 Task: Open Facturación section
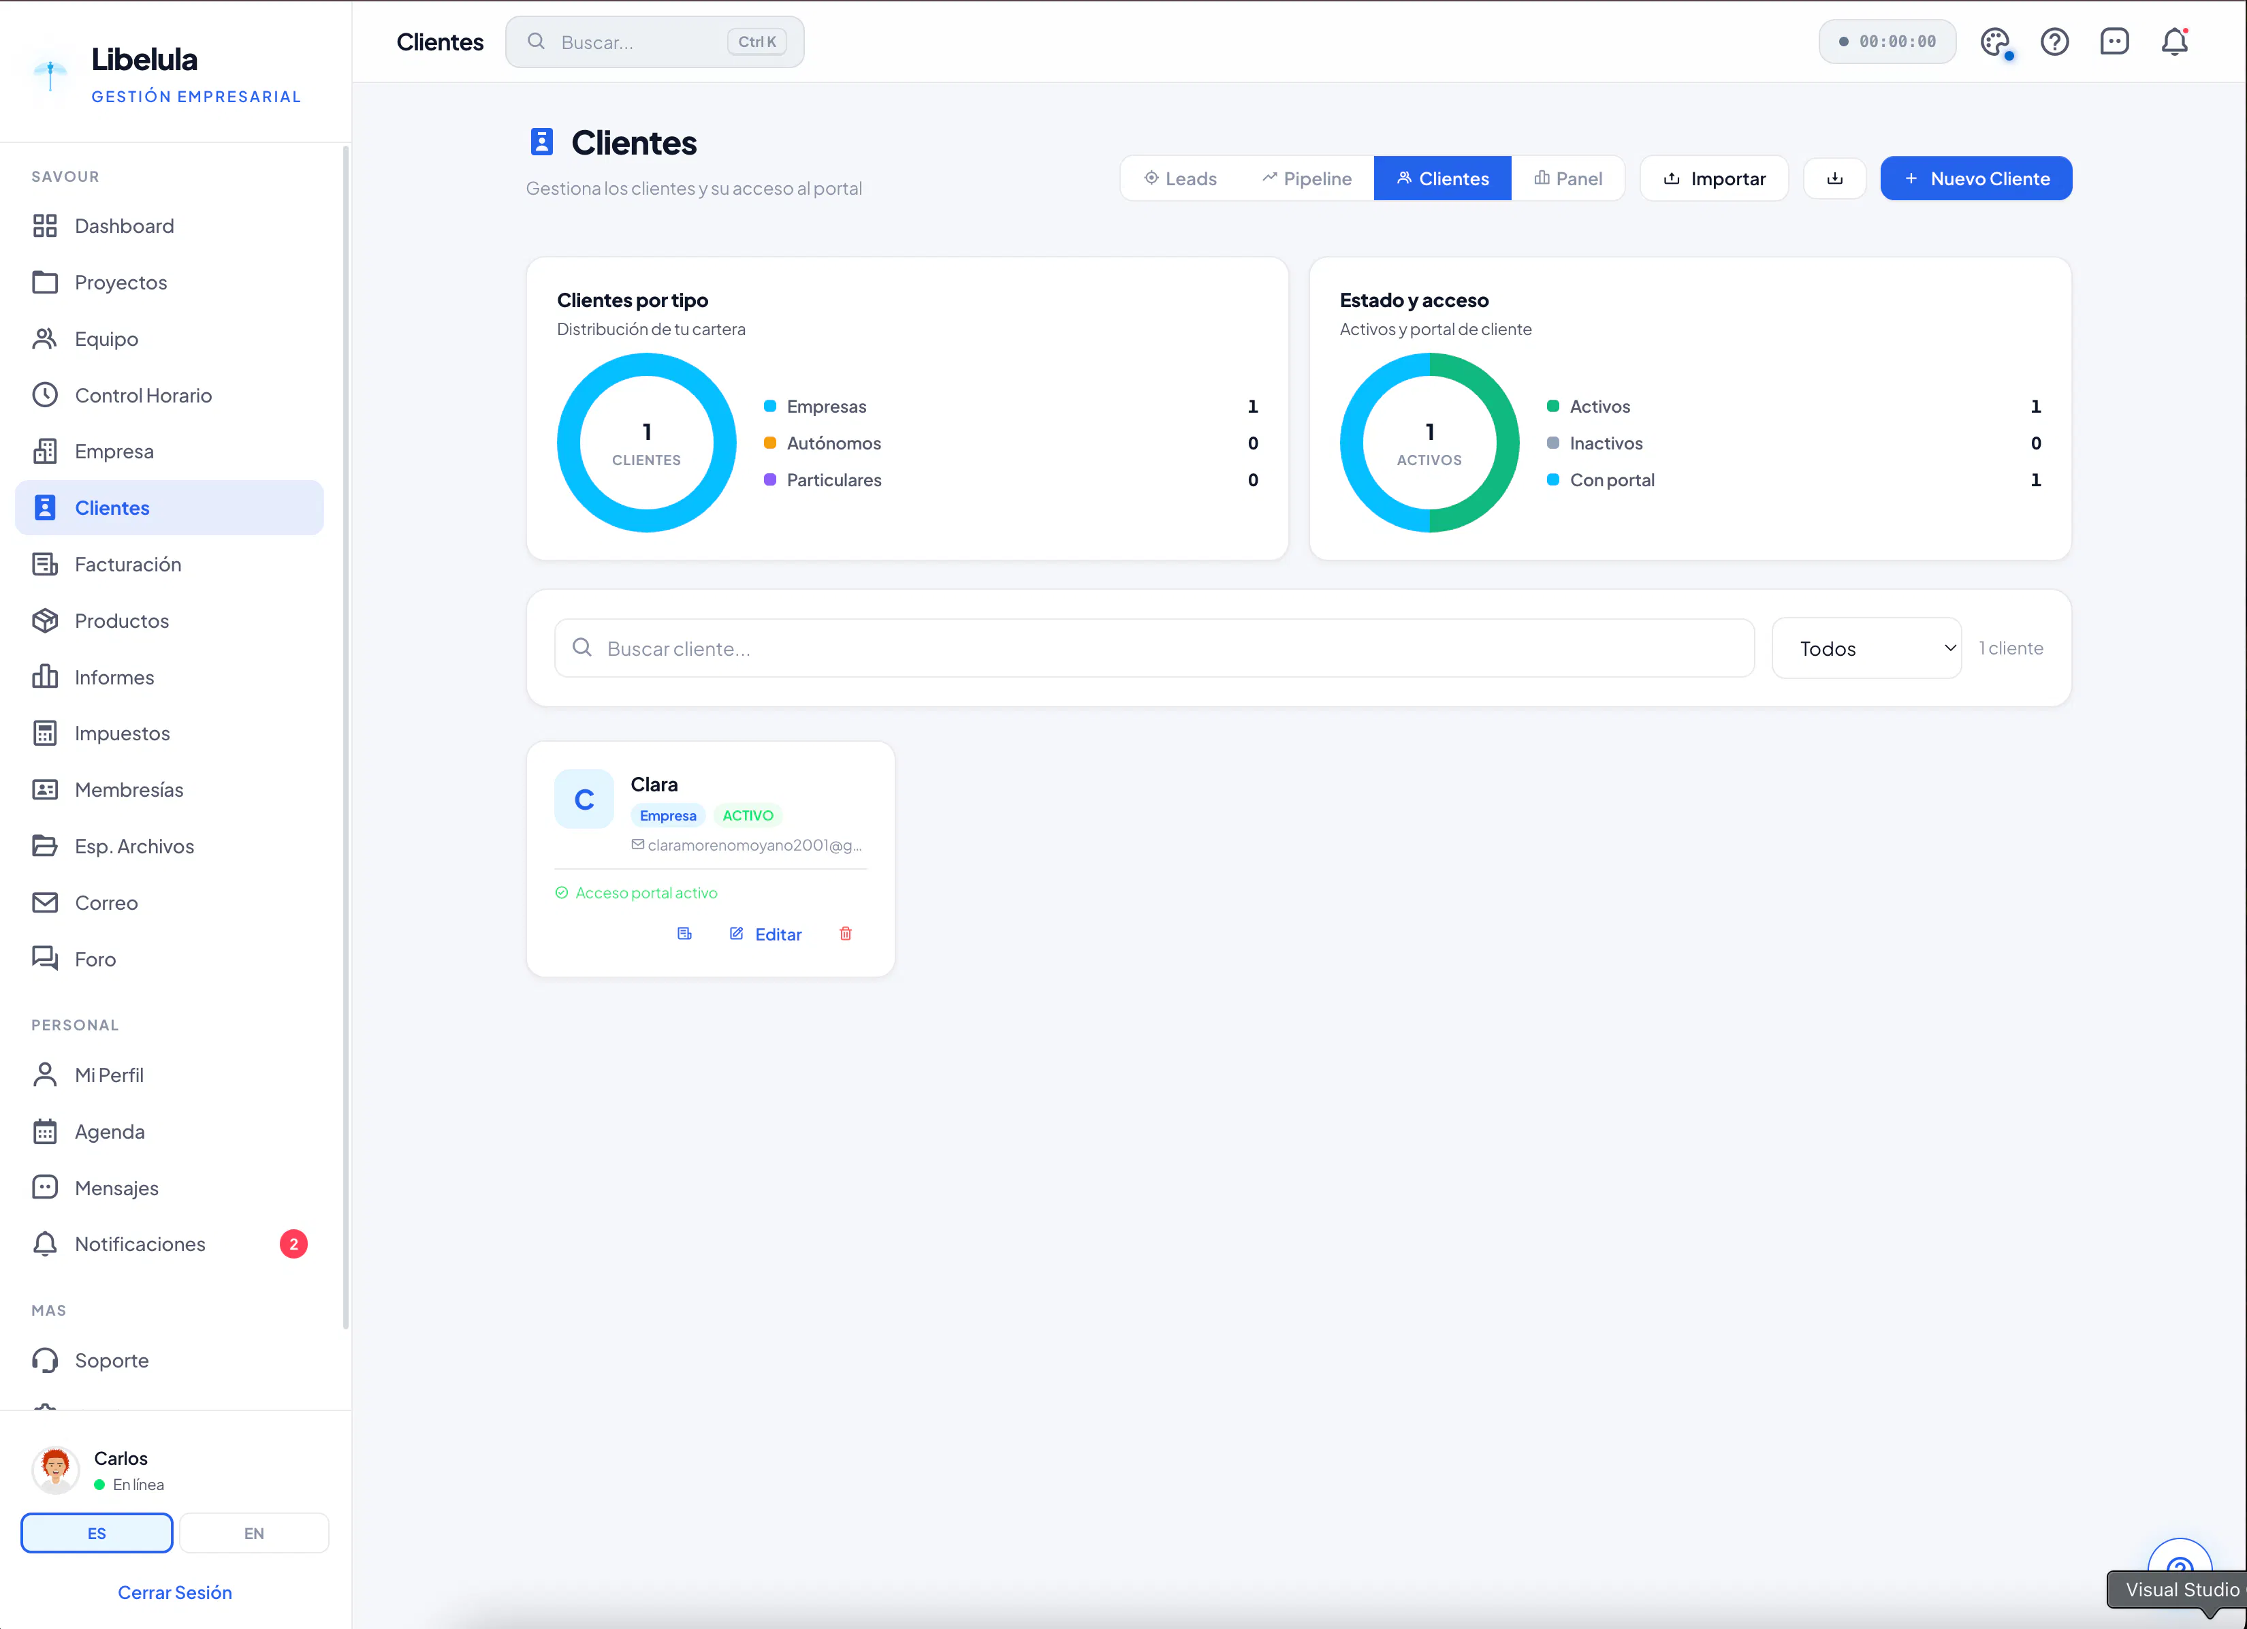pyautogui.click(x=170, y=564)
